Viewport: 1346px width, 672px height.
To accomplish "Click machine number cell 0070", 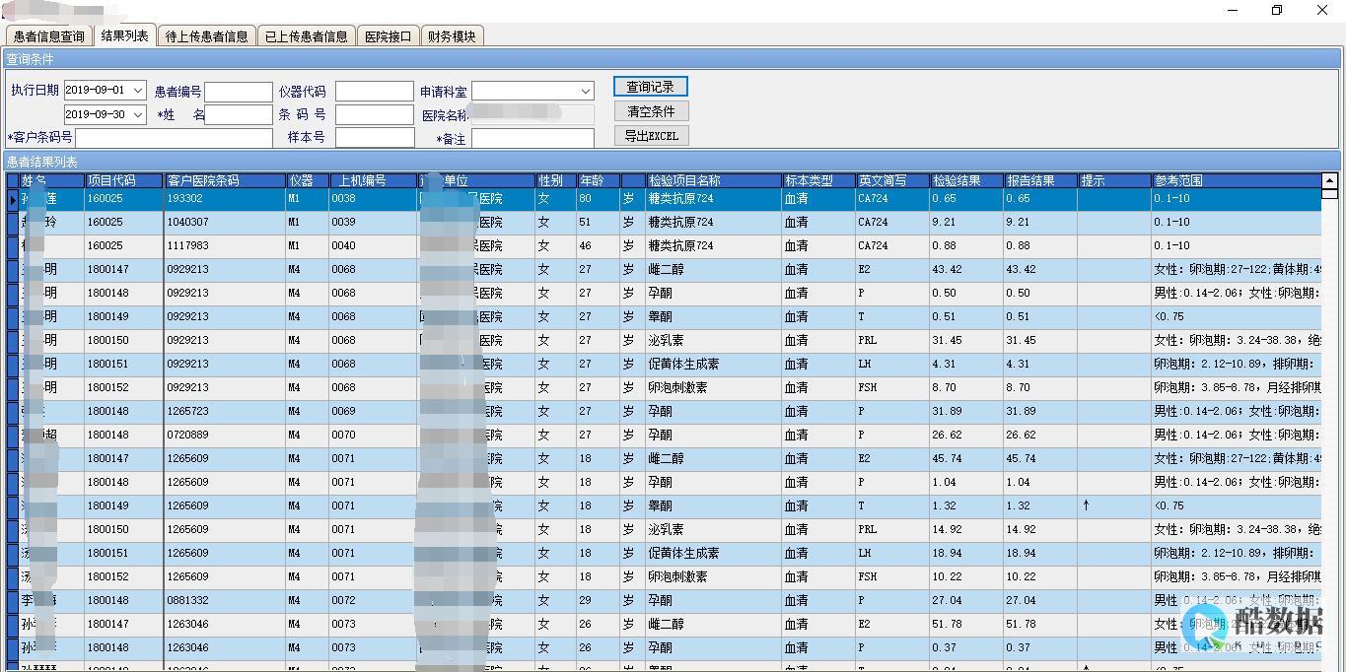I will point(373,435).
